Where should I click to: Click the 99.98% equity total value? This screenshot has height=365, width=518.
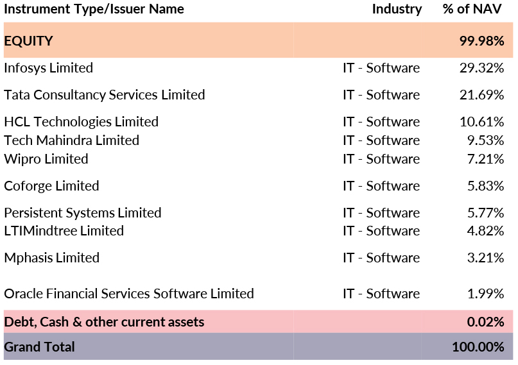[481, 41]
